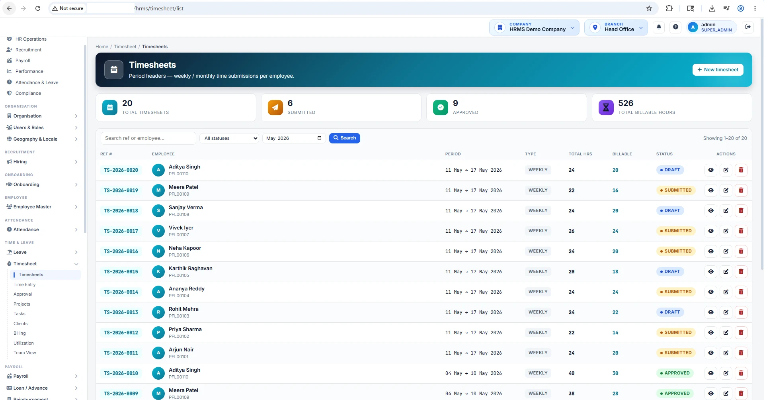Open the All statuses filter dropdown
This screenshot has width=765, height=400.
(230, 138)
